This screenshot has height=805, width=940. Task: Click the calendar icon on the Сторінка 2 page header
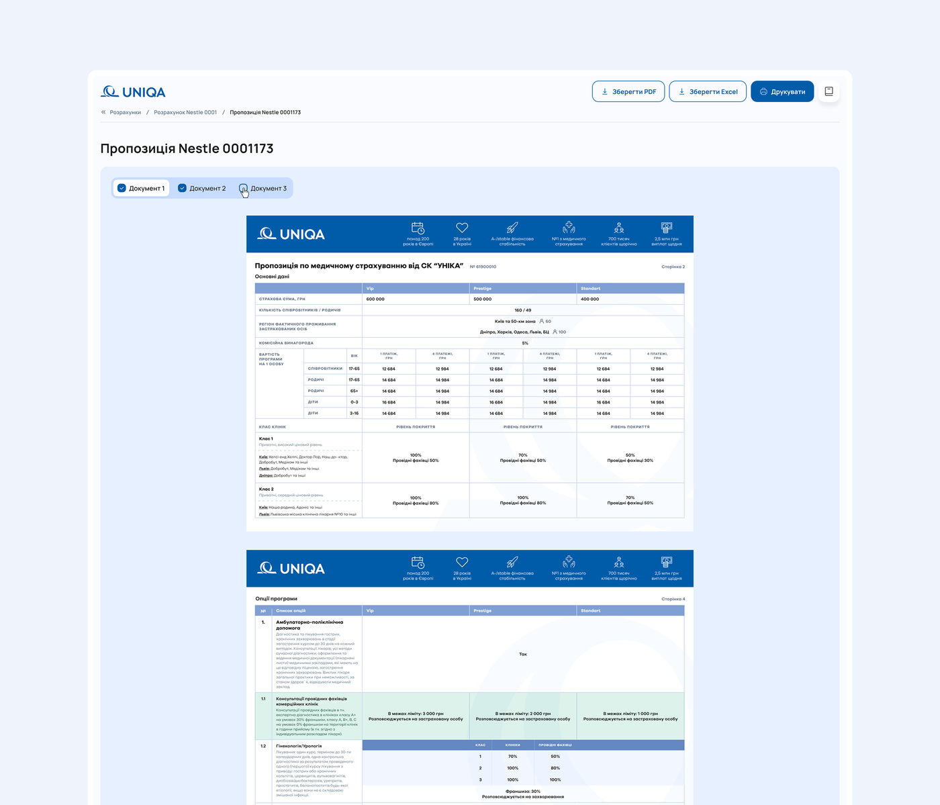pyautogui.click(x=418, y=228)
